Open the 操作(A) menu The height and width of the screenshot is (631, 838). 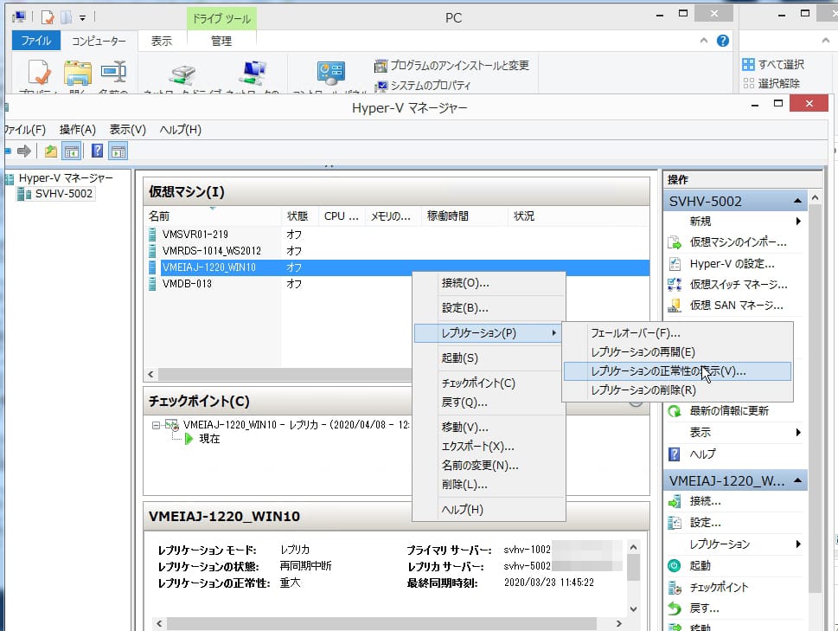click(x=75, y=129)
